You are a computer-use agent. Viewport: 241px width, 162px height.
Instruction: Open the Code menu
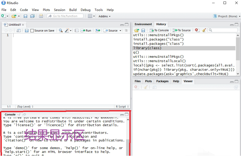(24, 10)
